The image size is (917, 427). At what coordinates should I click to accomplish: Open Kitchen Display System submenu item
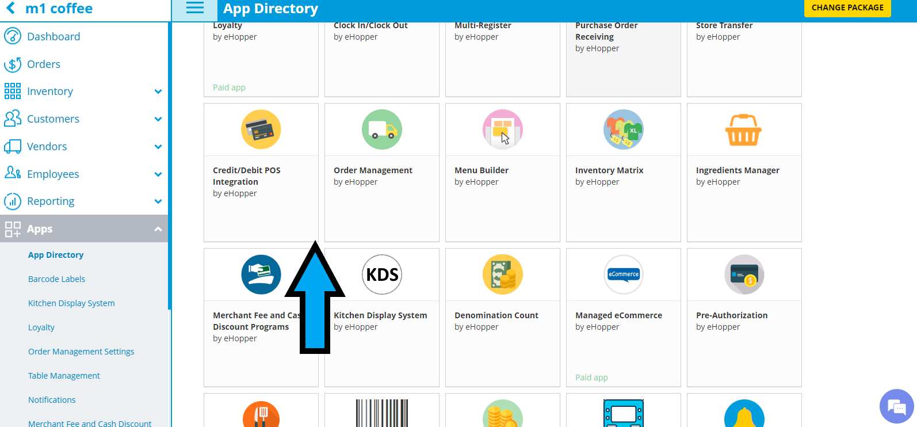tap(71, 303)
